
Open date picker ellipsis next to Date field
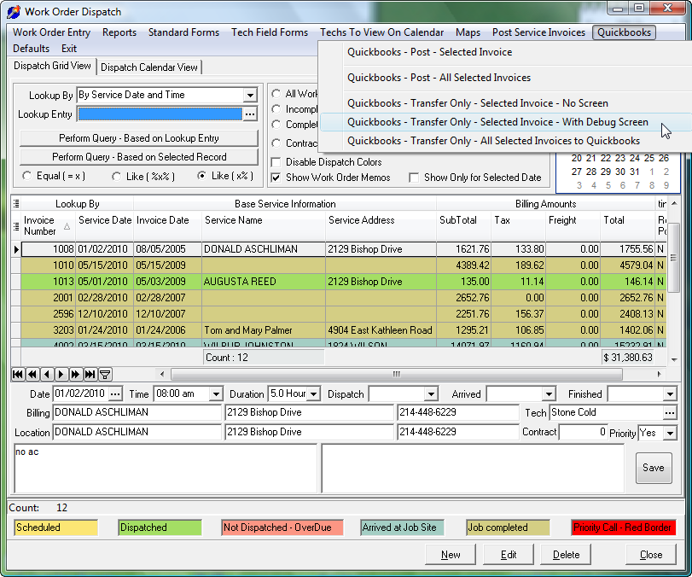pyautogui.click(x=114, y=393)
